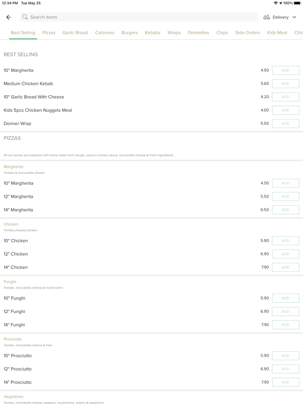This screenshot has width=303, height=404.
Task: Open the Kids Meal tab
Action: click(x=277, y=32)
